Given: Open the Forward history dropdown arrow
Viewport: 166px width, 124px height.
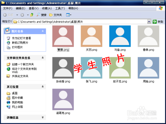Looking at the screenshot, I should [28, 15].
